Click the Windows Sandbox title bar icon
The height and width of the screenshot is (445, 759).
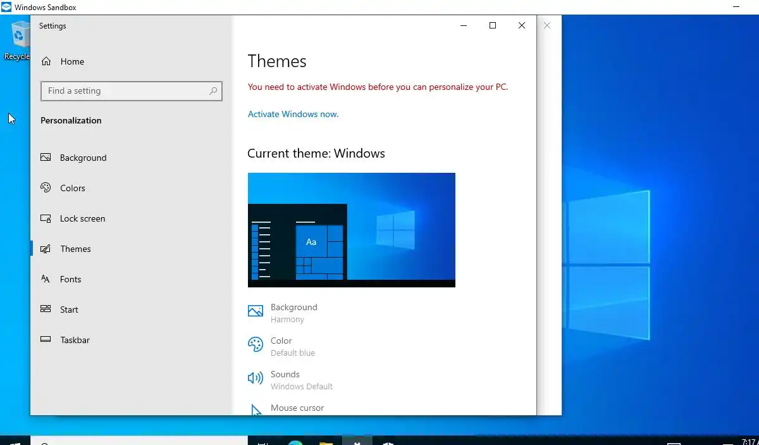coord(6,7)
